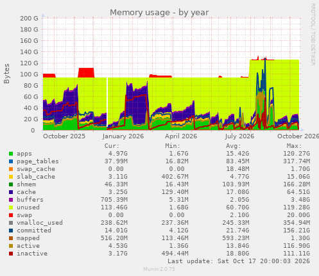Select the 'active' legend label
This screenshot has width=319, height=276.
click(28, 246)
